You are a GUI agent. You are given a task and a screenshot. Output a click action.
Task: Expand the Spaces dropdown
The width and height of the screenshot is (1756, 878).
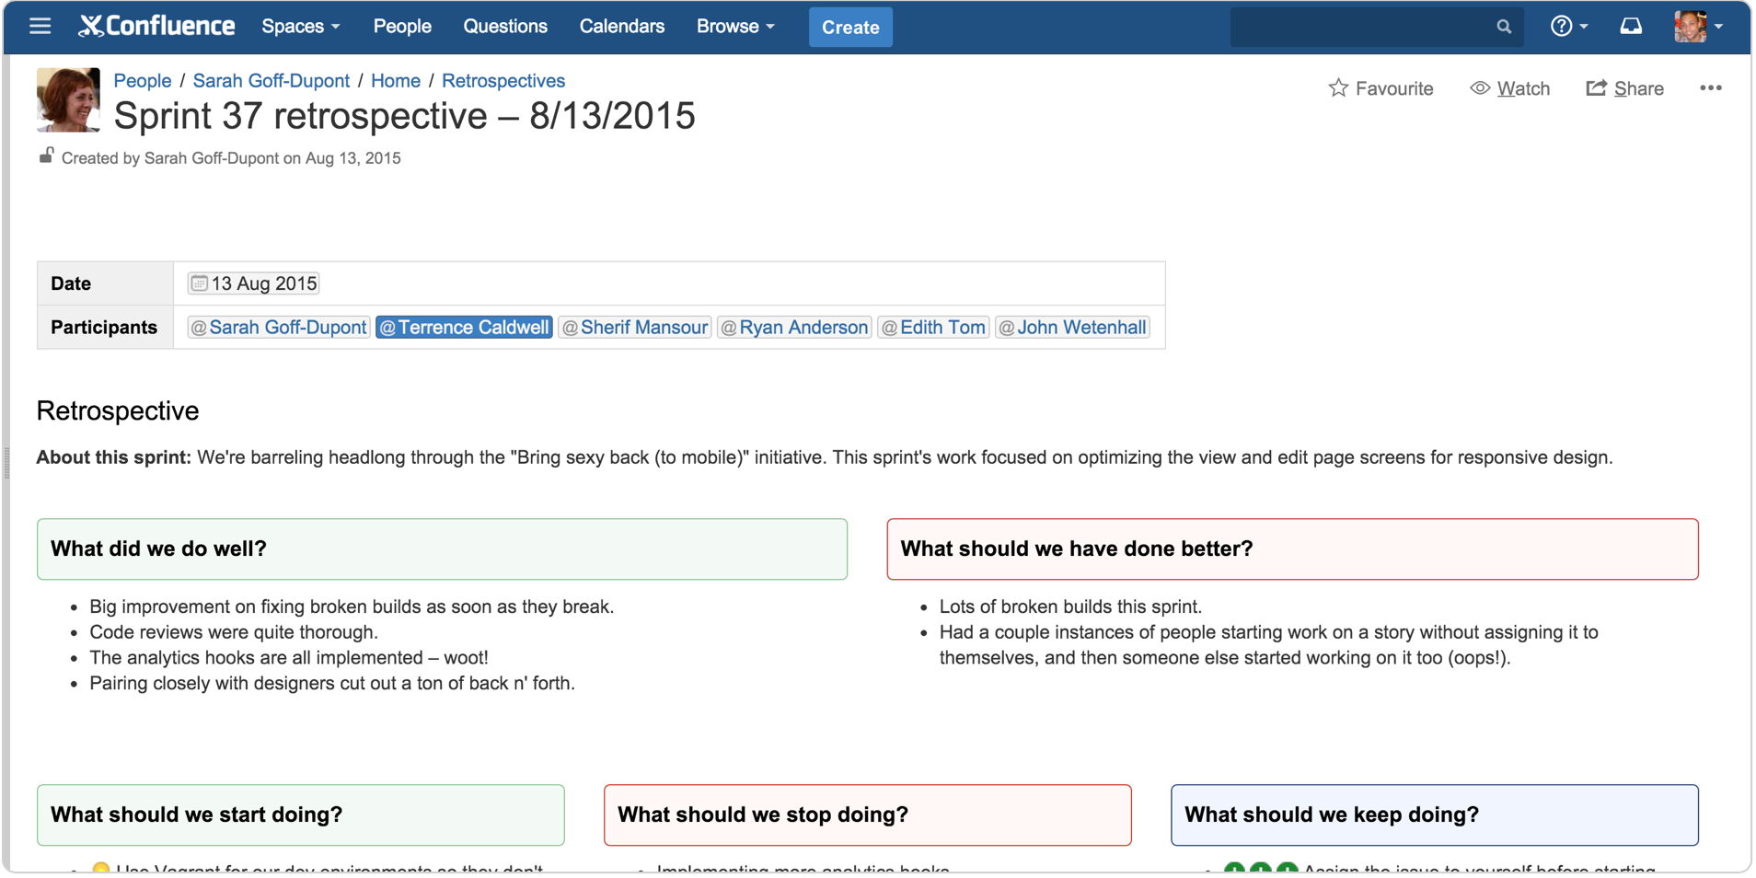tap(300, 27)
